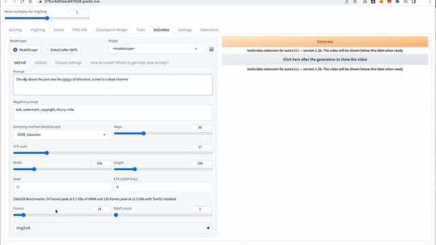This screenshot has height=245, width=436.
Task: Open the Settings tab
Action: (x=185, y=30)
